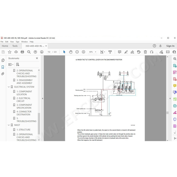The image size is (177, 177).
Task: Click the Sign In button
Action: click(170, 46)
